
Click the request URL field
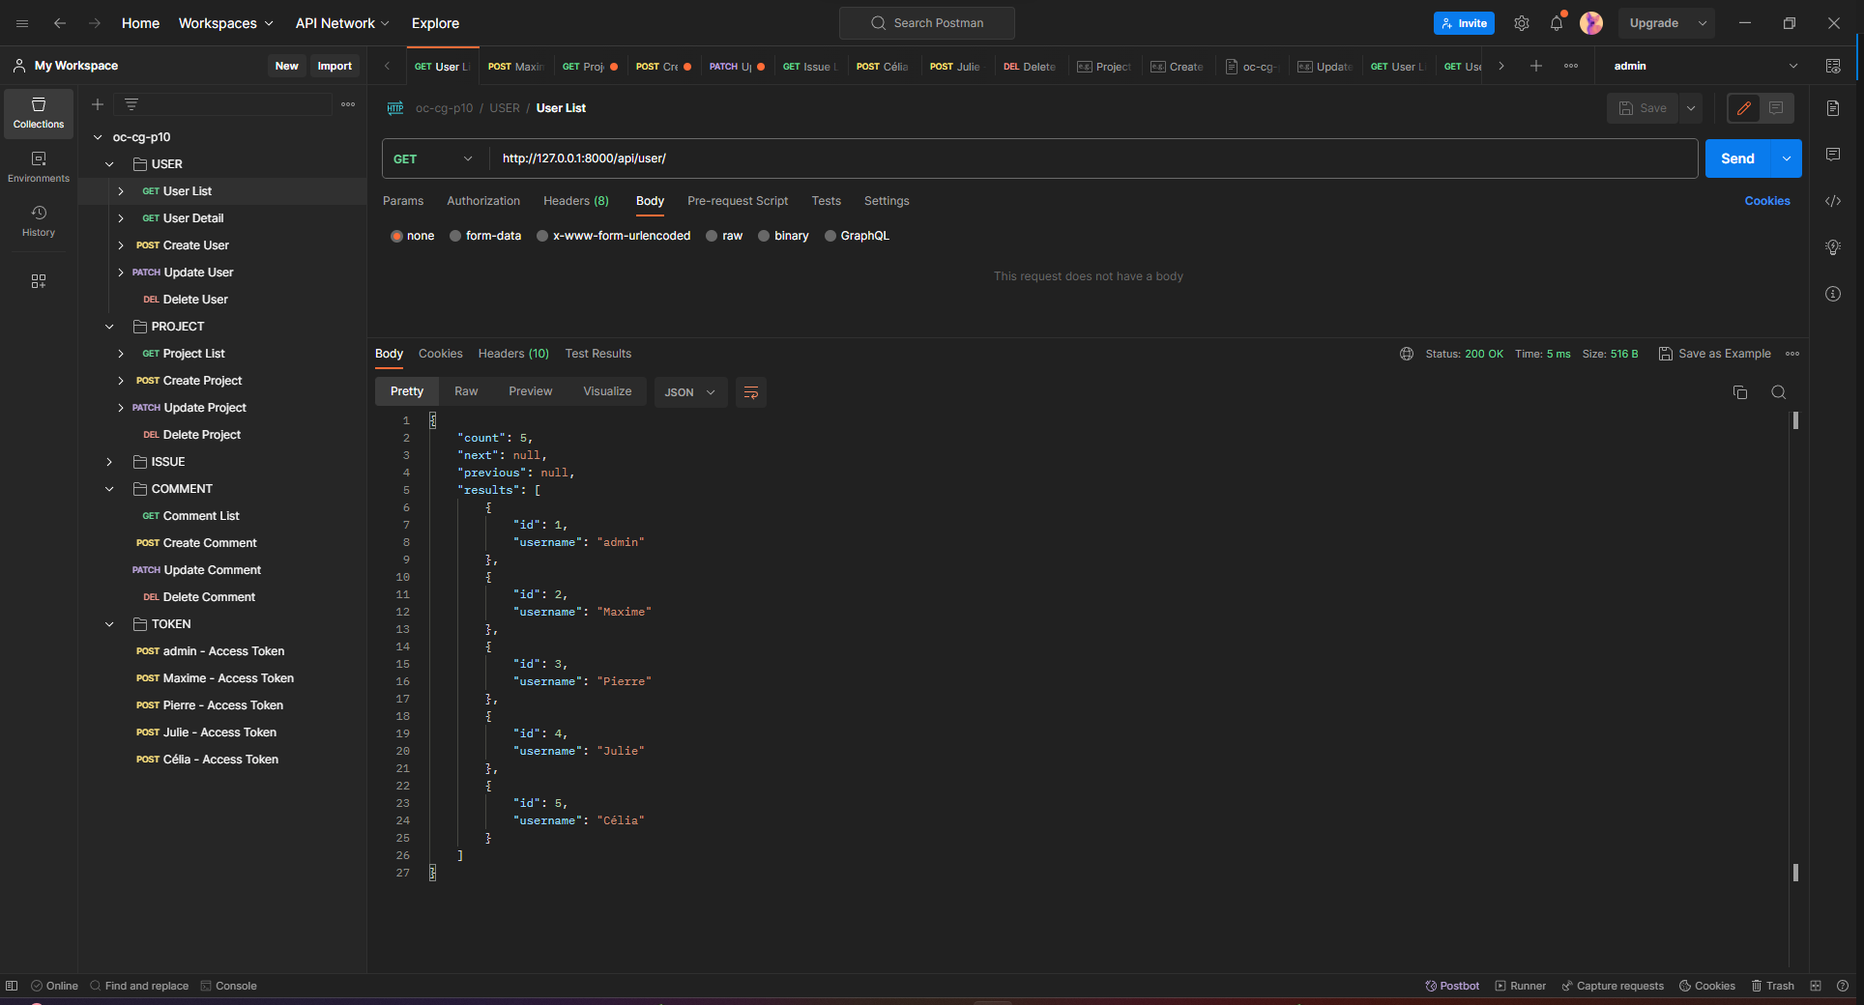click(x=1093, y=158)
